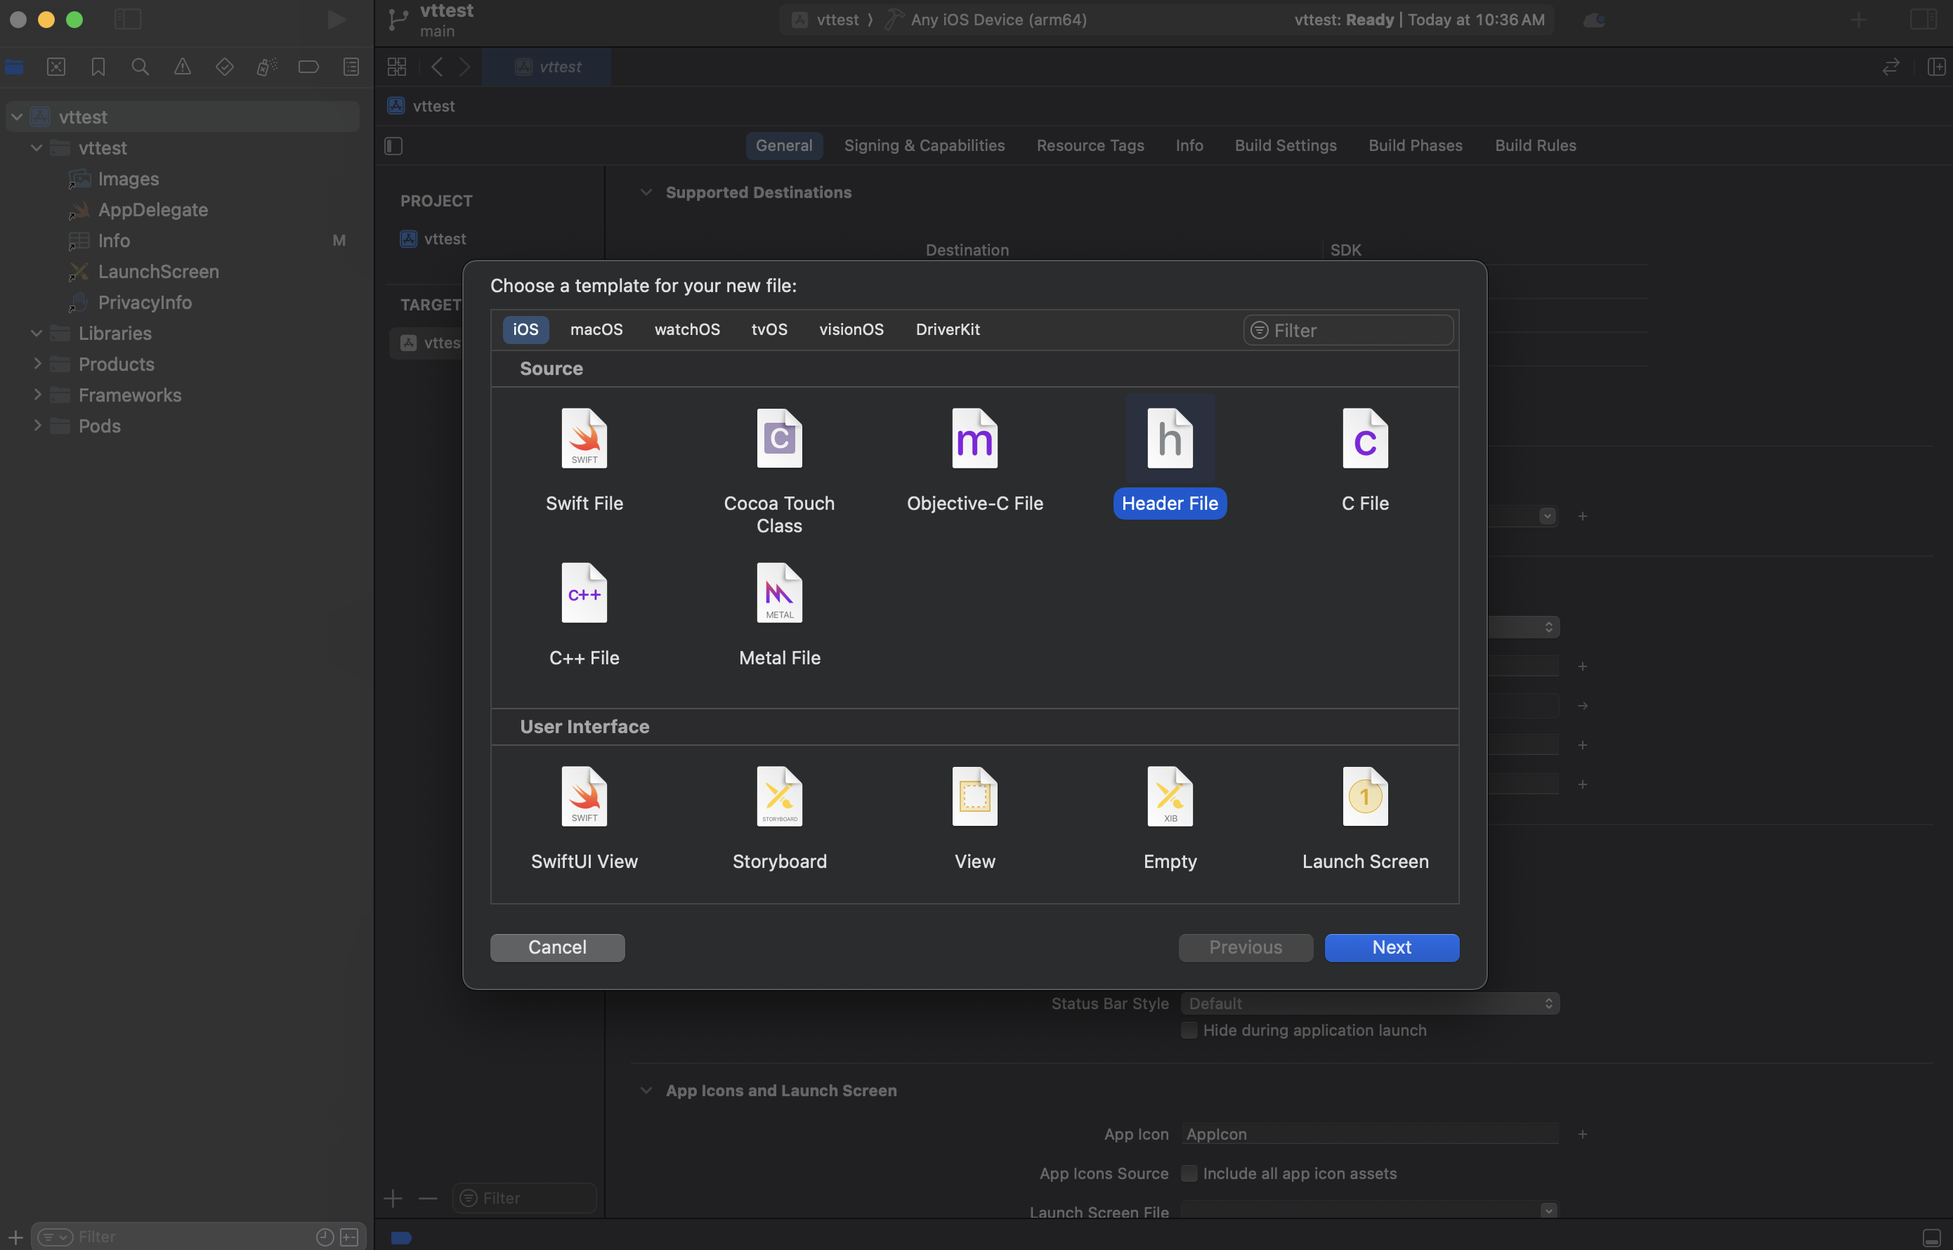Image resolution: width=1953 pixels, height=1250 pixels.
Task: Expand the Pods group
Action: (37, 426)
